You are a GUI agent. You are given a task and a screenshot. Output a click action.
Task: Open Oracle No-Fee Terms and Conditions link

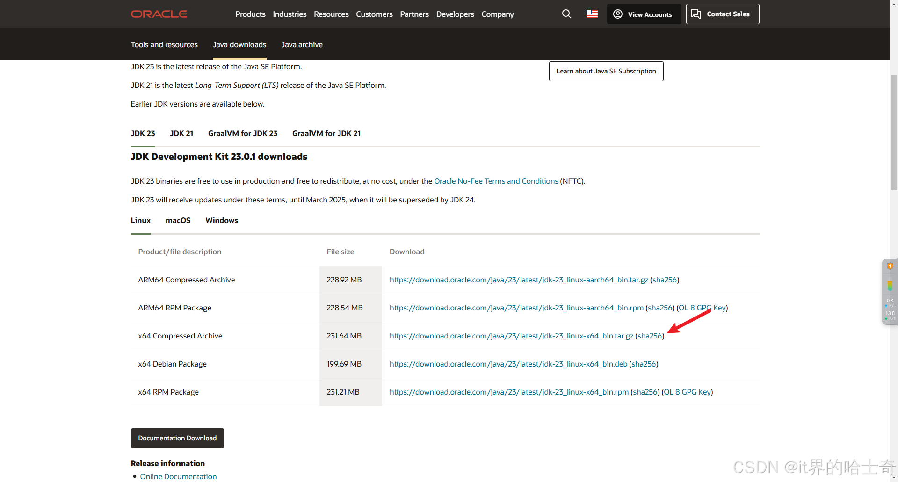click(496, 181)
